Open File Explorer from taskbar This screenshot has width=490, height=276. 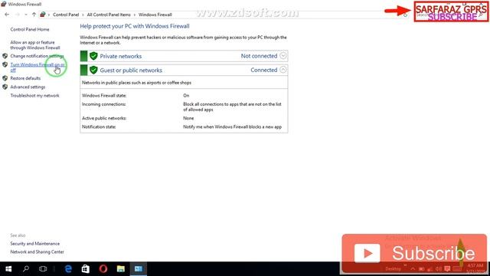[121, 269]
